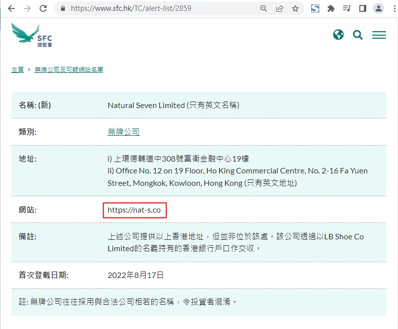Image resolution: width=398 pixels, height=329 pixels.
Task: Open the media control playlist icon
Action: pyautogui.click(x=347, y=8)
